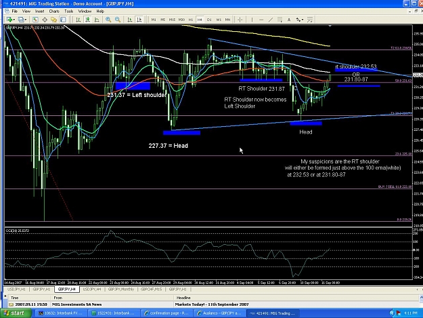The width and height of the screenshot is (423, 318).
Task: Click the Zoom Out magnifier
Action: [118, 20]
